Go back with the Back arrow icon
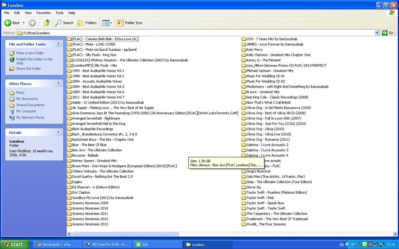 pos(8,23)
